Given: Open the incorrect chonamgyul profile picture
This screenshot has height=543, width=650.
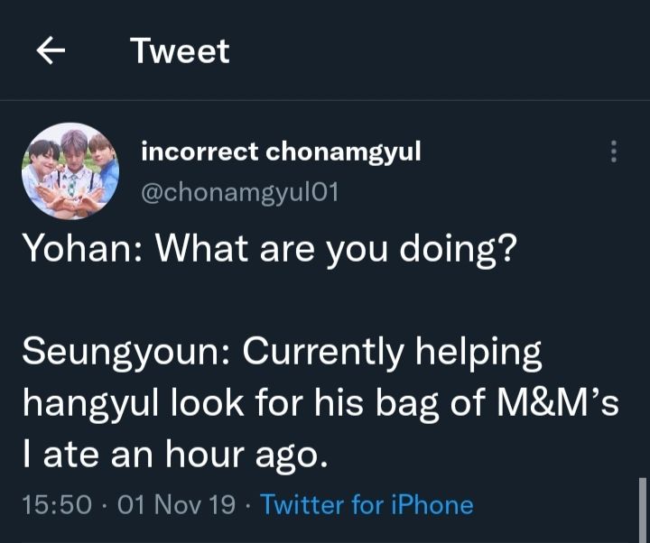Looking at the screenshot, I should point(70,170).
